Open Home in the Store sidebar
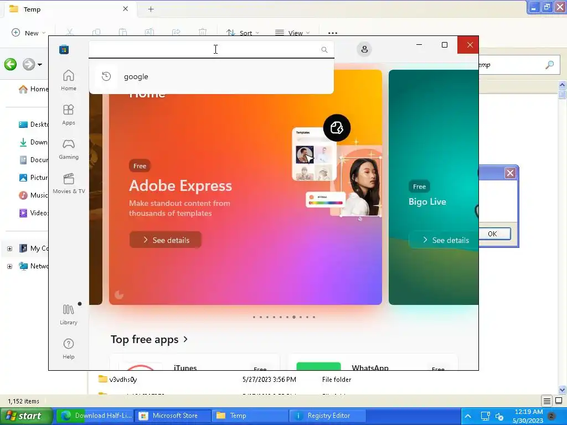The height and width of the screenshot is (425, 567). point(68,80)
